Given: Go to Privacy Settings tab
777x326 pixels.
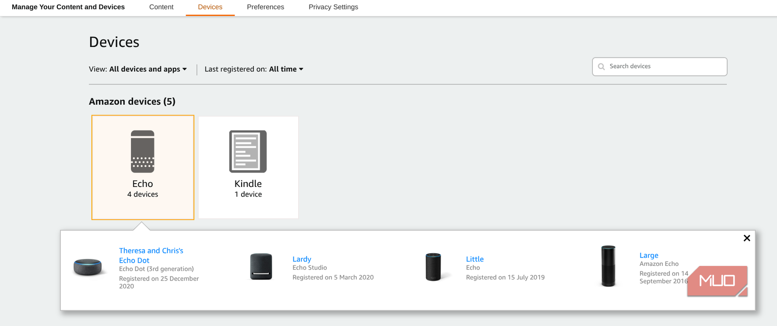Looking at the screenshot, I should 333,7.
